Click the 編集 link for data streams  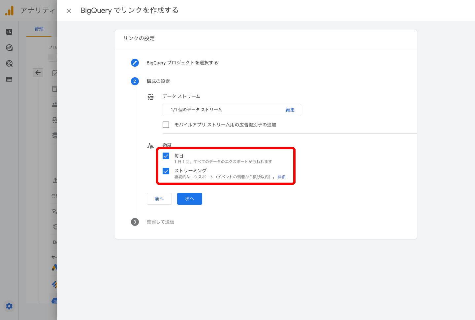(x=290, y=110)
